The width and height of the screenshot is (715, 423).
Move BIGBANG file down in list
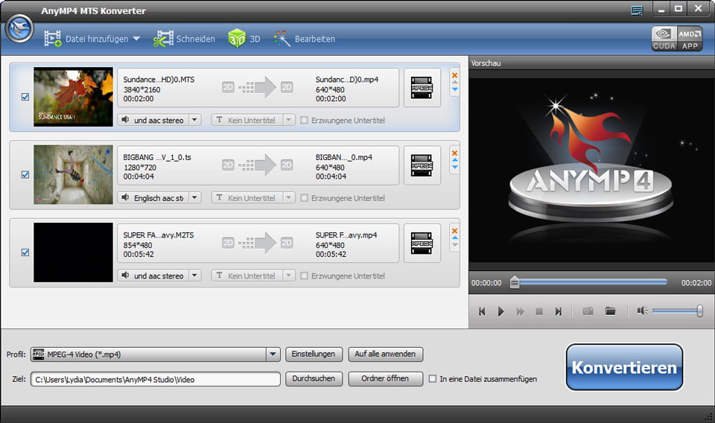click(454, 168)
